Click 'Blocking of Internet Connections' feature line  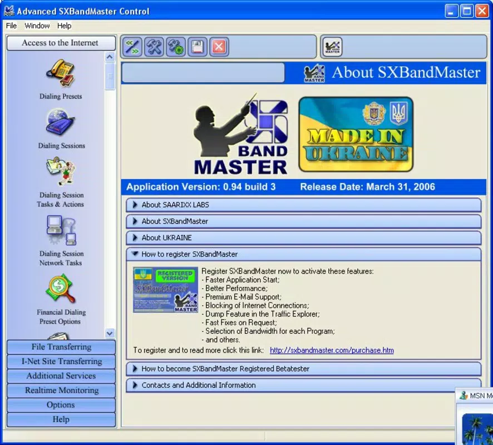coord(255,305)
